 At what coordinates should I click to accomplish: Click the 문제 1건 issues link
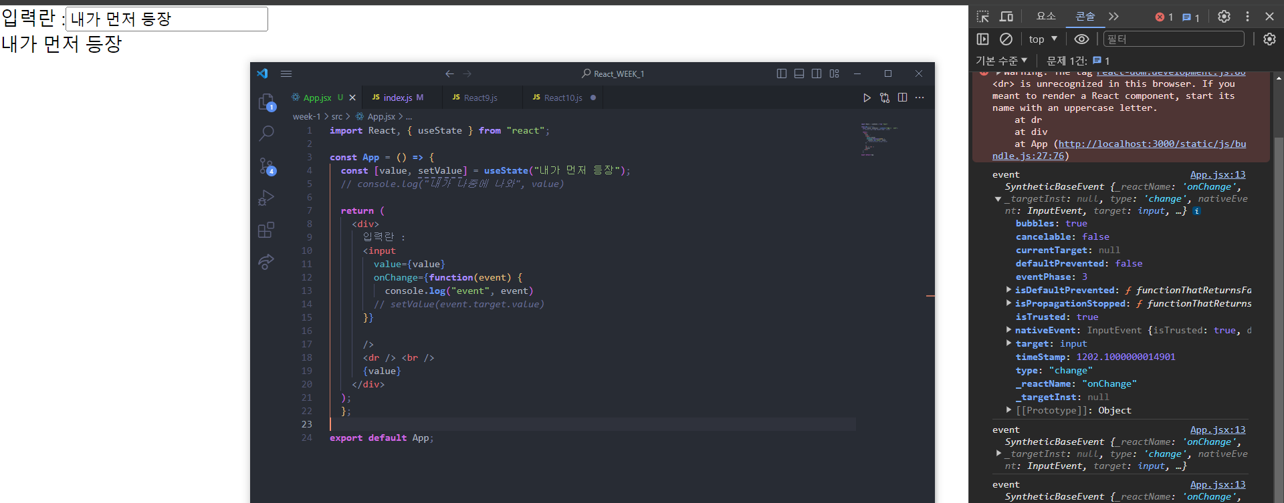1078,61
